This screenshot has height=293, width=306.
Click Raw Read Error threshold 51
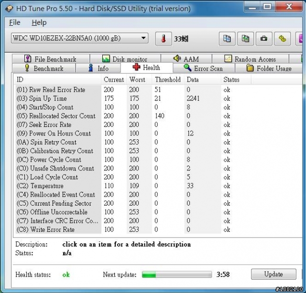pyautogui.click(x=158, y=90)
